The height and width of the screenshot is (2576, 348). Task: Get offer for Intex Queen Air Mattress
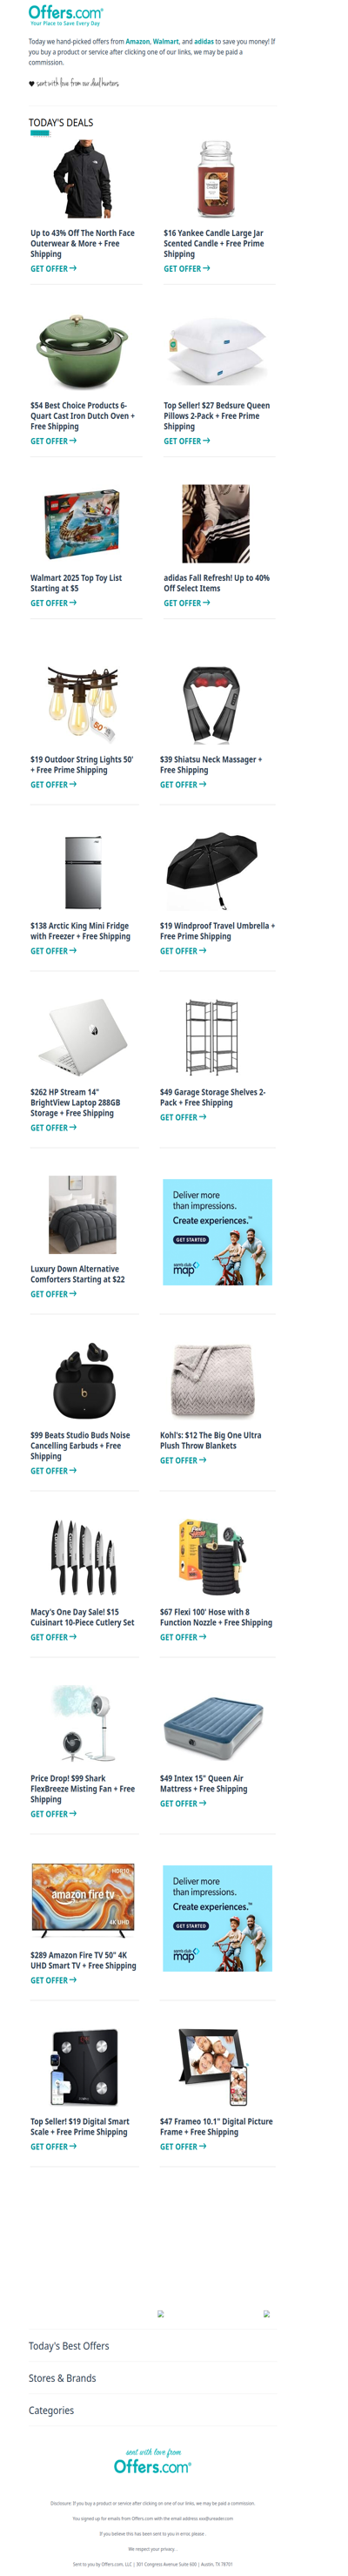point(183,1804)
